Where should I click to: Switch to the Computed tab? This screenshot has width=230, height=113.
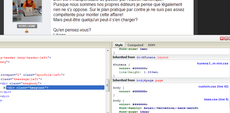(x=135, y=45)
